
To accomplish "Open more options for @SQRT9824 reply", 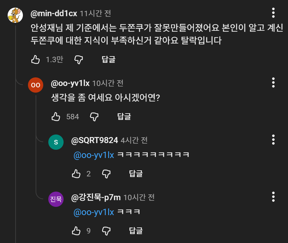I will click(x=273, y=140).
